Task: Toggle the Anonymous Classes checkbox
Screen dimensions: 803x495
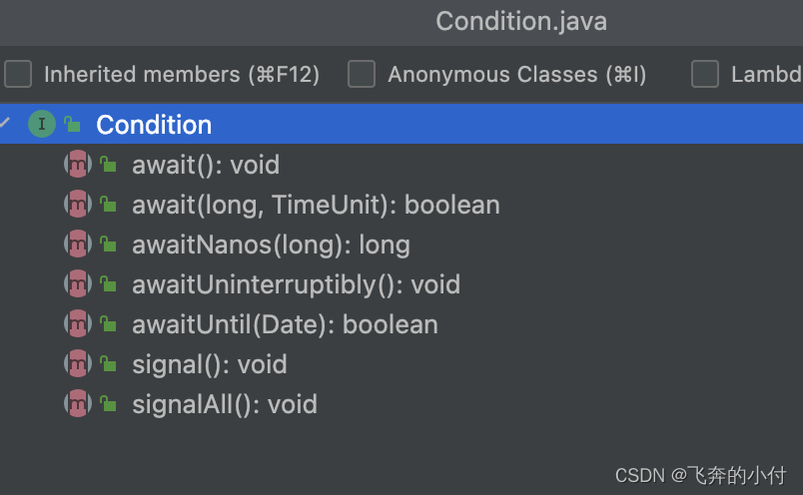Action: pos(361,74)
